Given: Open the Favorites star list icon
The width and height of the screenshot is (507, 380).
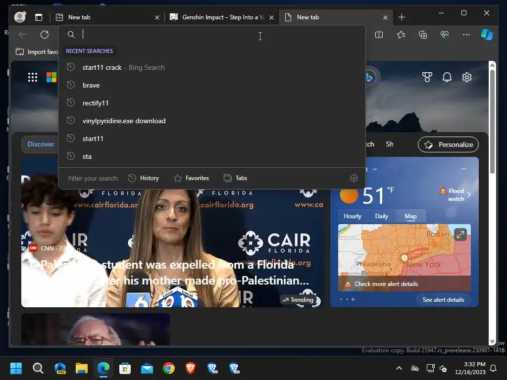Looking at the screenshot, I should [x=401, y=35].
